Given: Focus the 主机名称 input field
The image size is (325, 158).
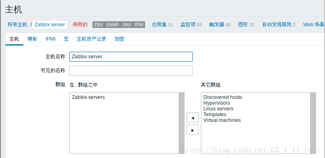Looking at the screenshot, I should click(131, 57).
